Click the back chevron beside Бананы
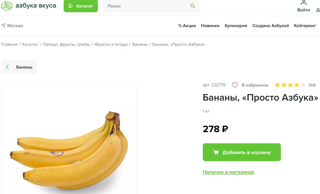Image resolution: width=320 pixels, height=194 pixels. click(x=7, y=67)
